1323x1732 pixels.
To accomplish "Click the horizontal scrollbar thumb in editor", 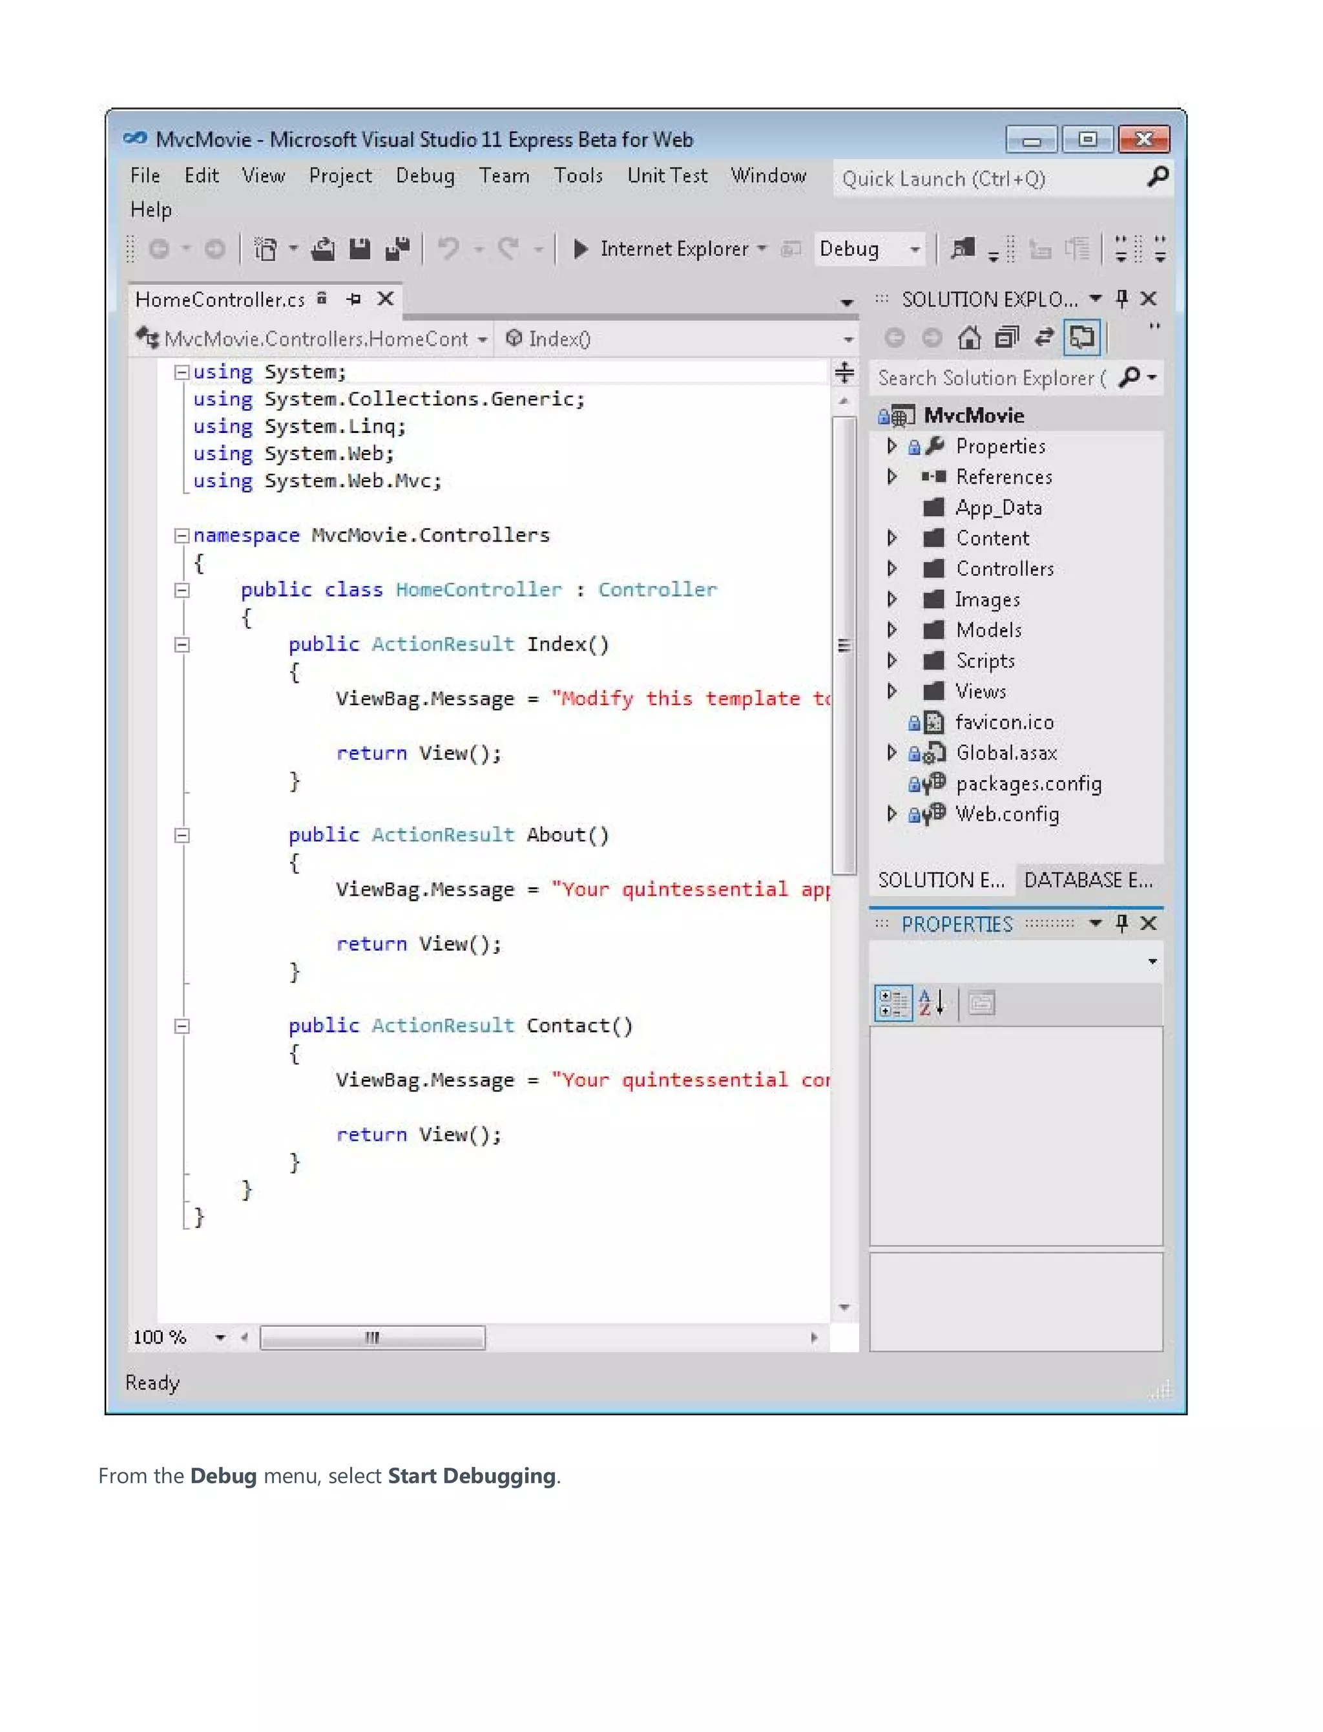I will 373,1338.
